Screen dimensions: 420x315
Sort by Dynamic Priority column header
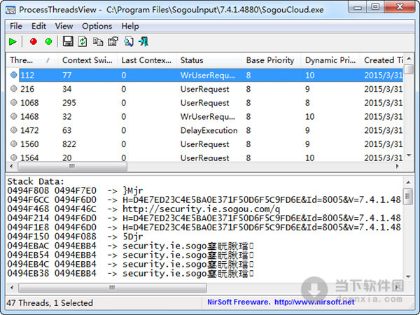(x=330, y=60)
